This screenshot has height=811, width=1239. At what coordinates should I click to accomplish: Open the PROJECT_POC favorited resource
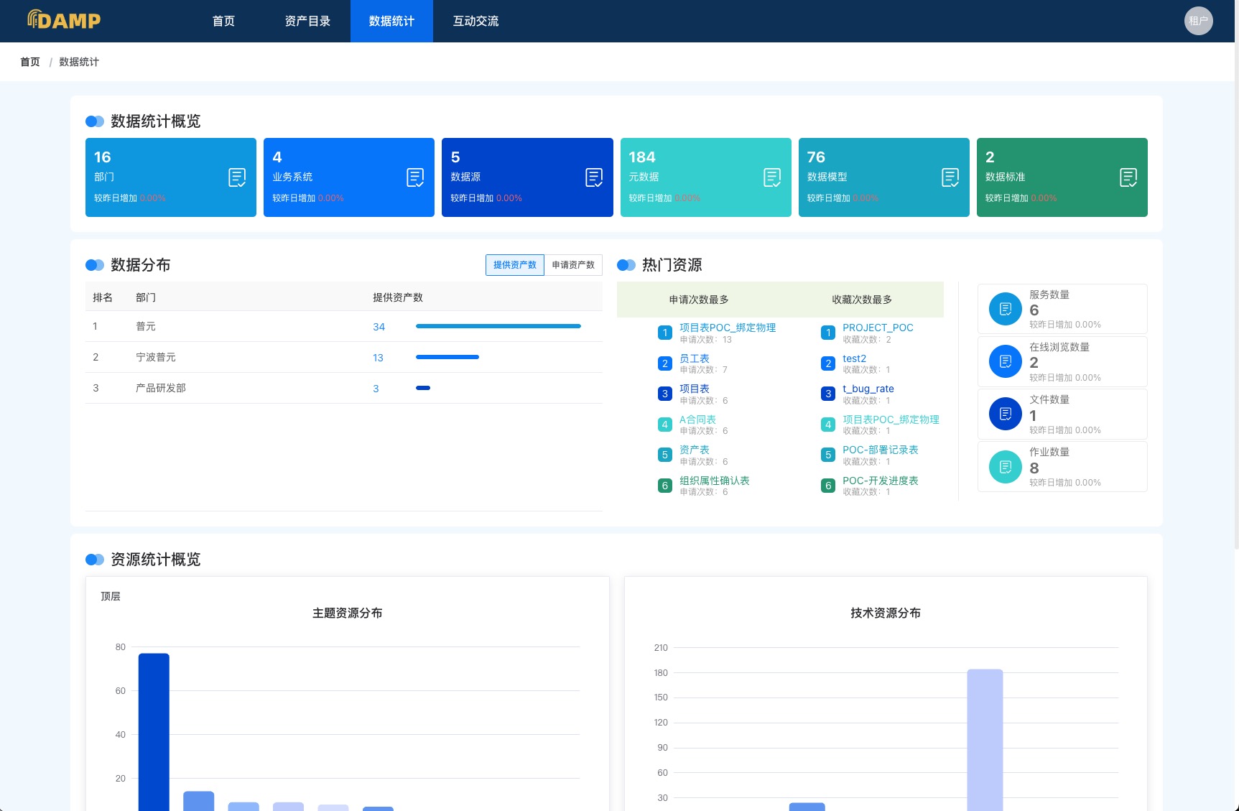pos(878,328)
